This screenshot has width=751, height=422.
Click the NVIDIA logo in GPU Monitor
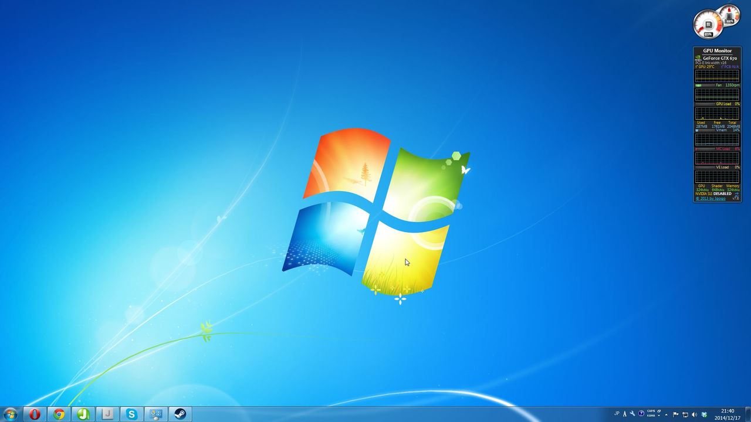tap(698, 58)
